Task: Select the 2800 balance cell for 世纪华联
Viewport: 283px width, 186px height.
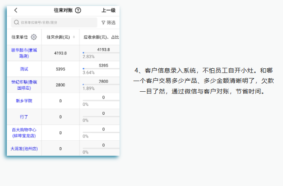Action: coord(61,85)
